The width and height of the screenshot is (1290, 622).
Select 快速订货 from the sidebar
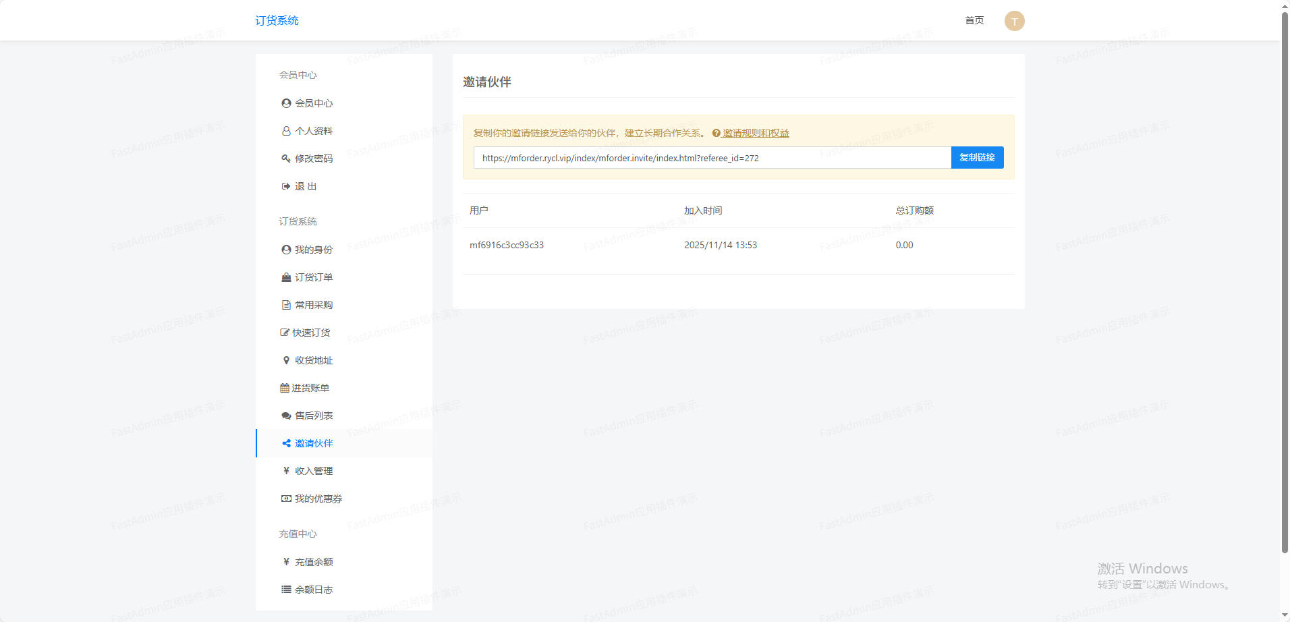[311, 333]
